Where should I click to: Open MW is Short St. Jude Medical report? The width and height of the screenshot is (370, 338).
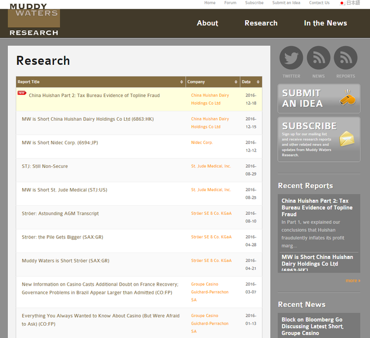[64, 190]
